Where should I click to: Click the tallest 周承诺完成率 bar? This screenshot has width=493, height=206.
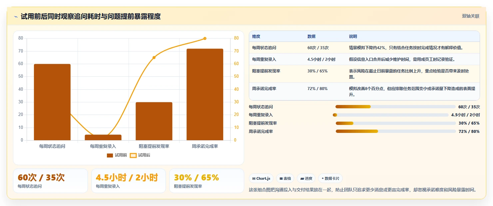(205, 94)
